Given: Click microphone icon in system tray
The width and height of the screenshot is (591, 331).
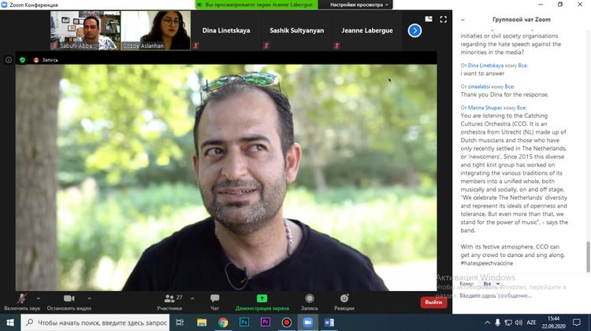Looking at the screenshot, I should point(497,322).
